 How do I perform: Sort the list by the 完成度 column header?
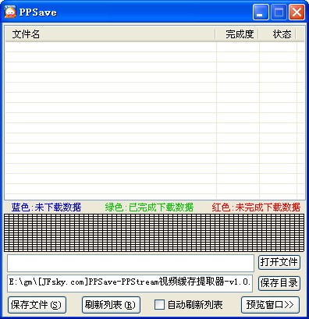coord(237,34)
